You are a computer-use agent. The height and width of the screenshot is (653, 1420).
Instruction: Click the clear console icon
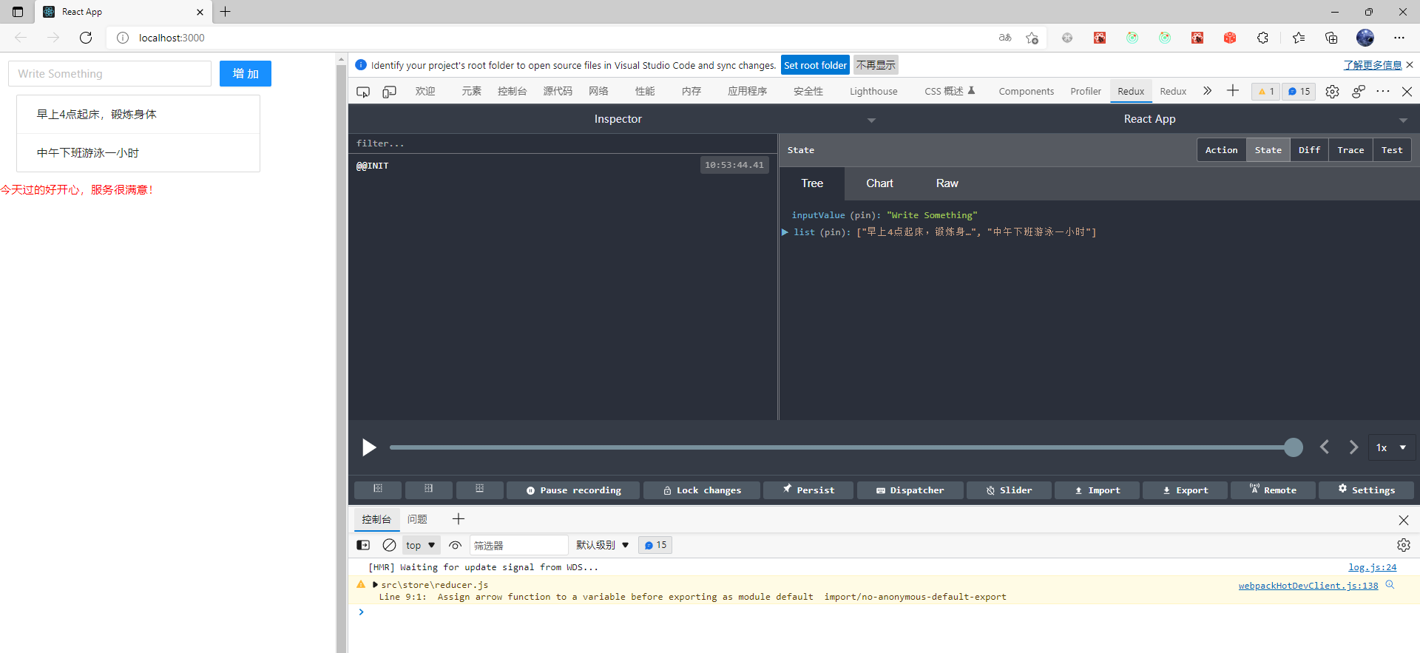389,545
